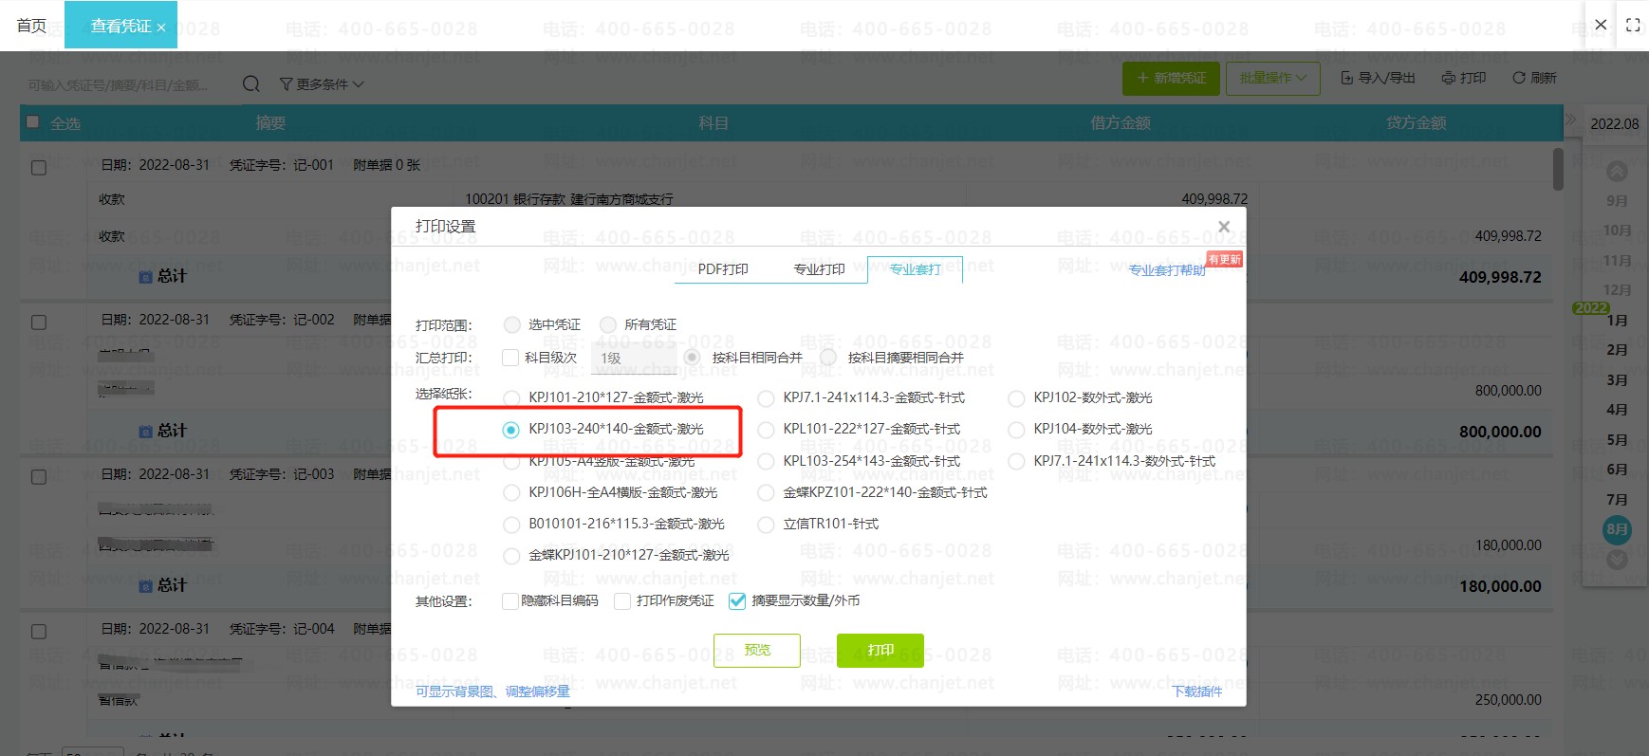This screenshot has width=1649, height=756.
Task: Choose paper KPJ106H-全A4横版-金额式-激光
Action: (x=511, y=493)
